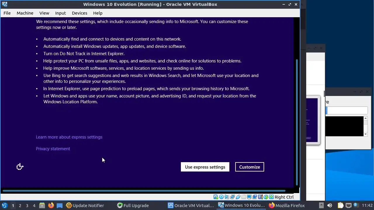Click the audio status icon in VirtualBox
The width and height of the screenshot is (374, 210).
227,197
